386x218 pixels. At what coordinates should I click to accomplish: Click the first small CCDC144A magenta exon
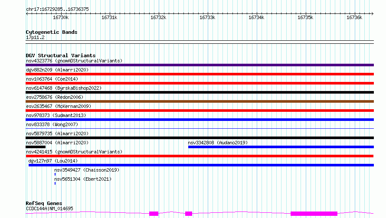[x=154, y=214]
